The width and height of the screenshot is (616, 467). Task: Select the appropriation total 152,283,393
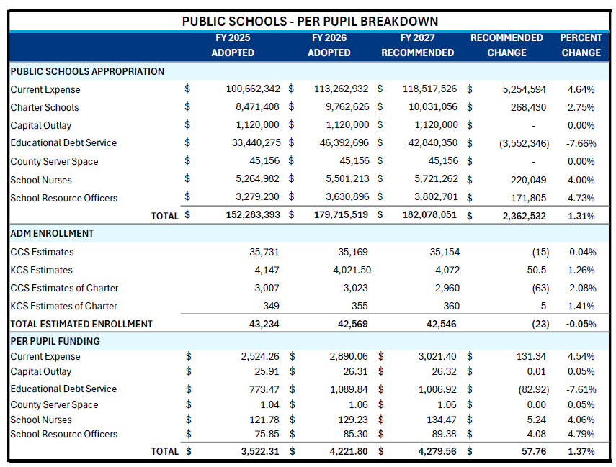pos(253,214)
